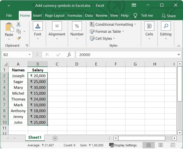Click the horizontal scrollbar track
The height and width of the screenshot is (149, 183).
(x=169, y=138)
